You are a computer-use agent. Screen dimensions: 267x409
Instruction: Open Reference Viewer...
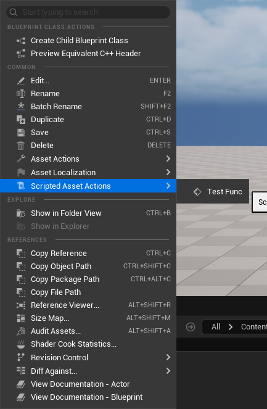[x=88, y=305]
